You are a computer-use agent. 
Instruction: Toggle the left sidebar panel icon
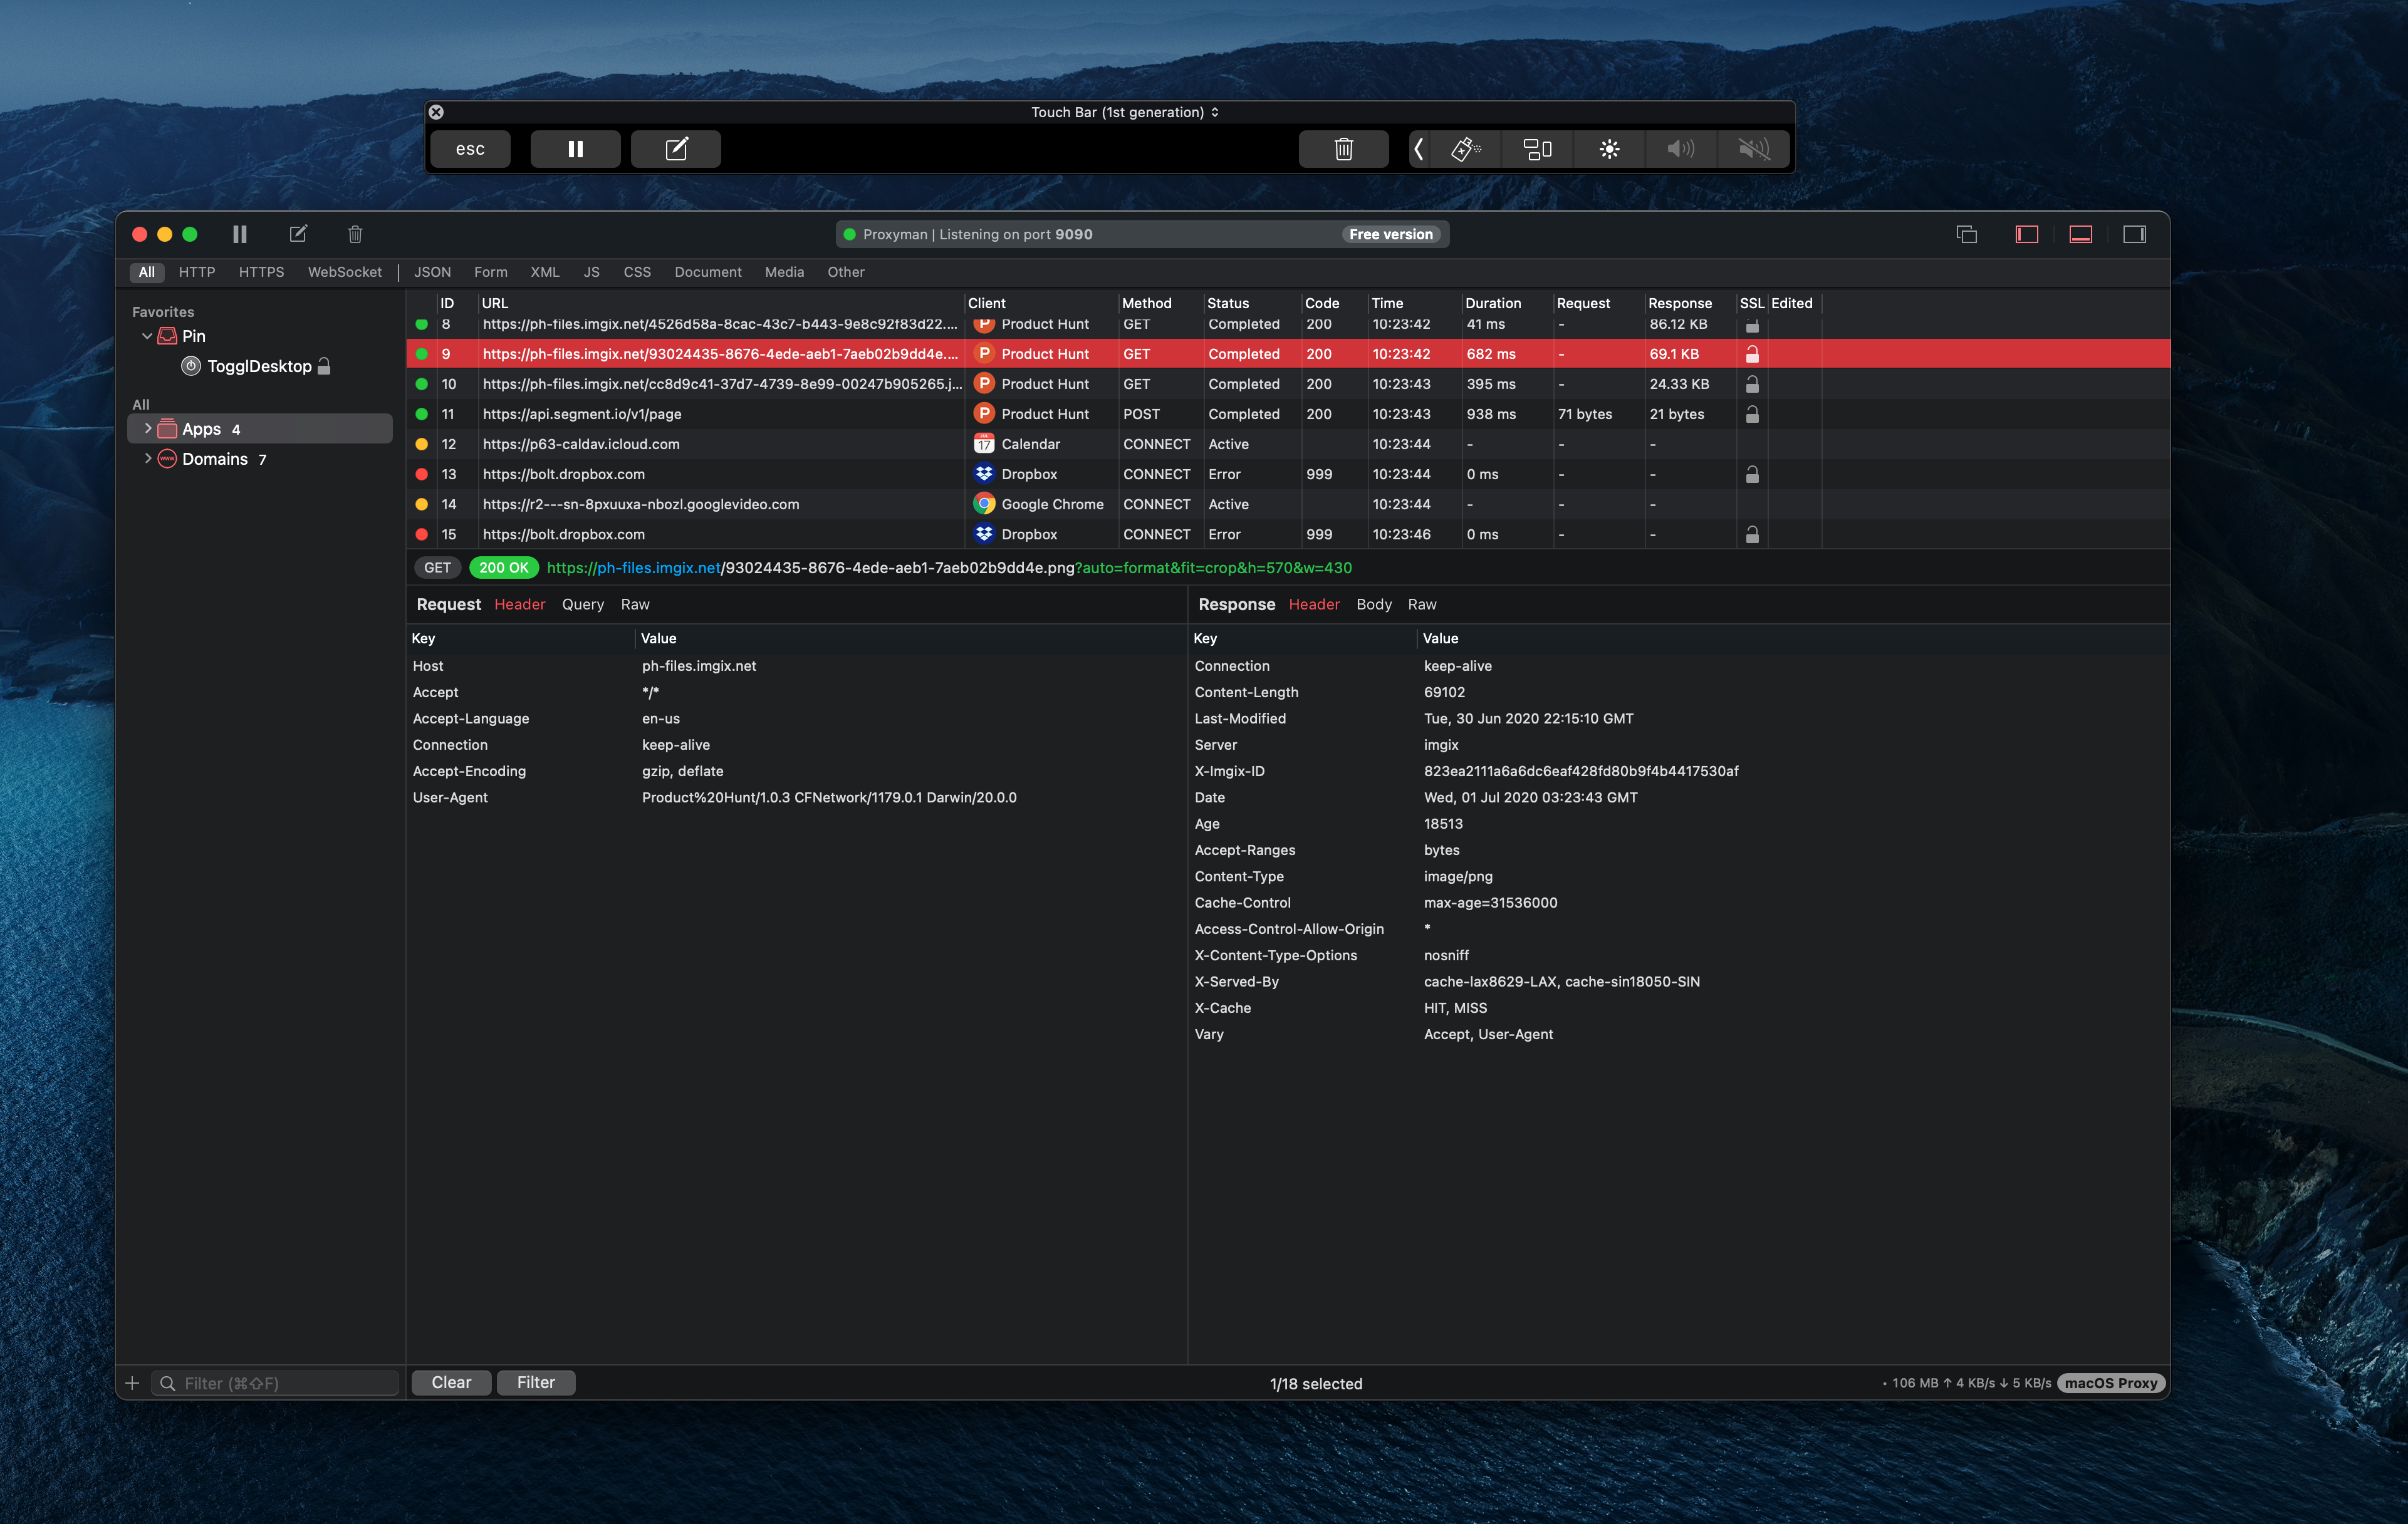(2026, 234)
